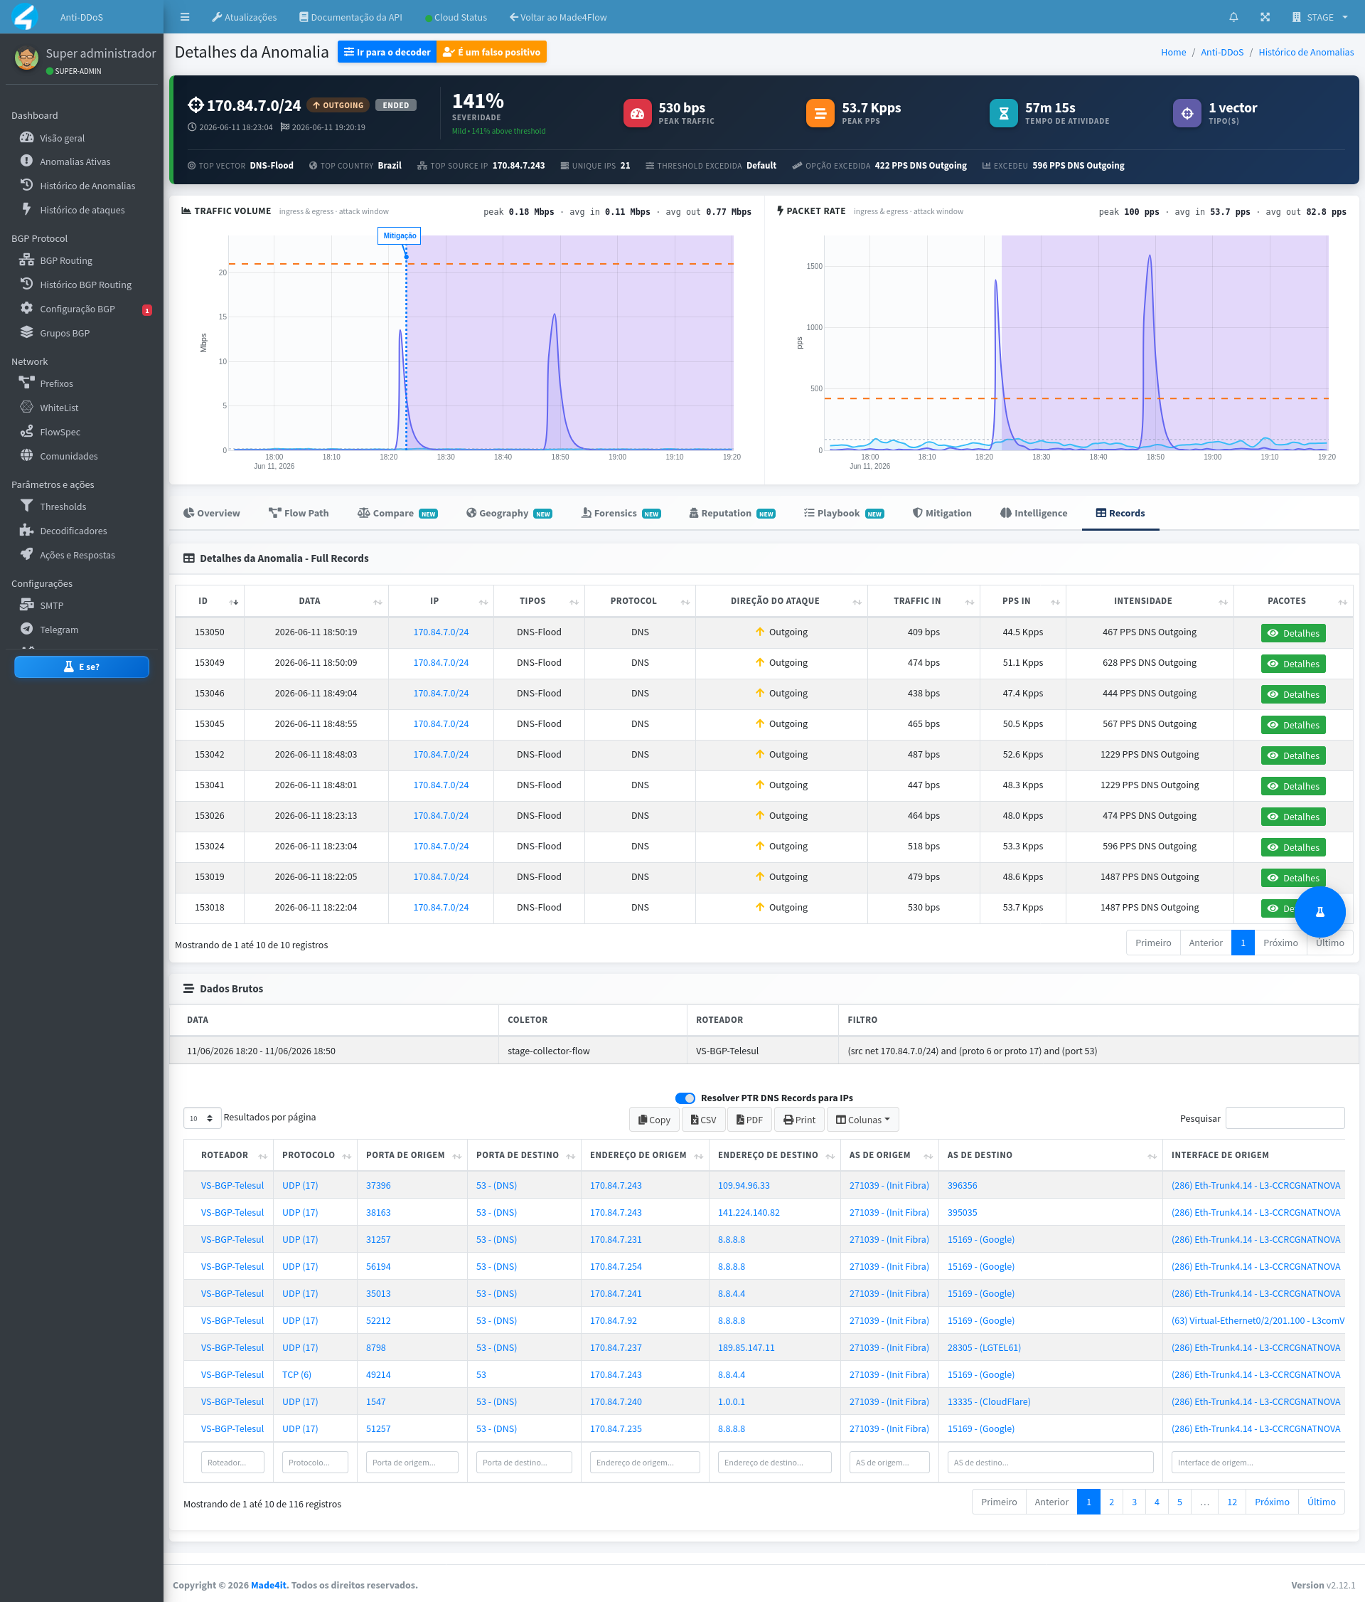The height and width of the screenshot is (1602, 1365).
Task: Open source address 170.84.7.254 link
Action: click(x=616, y=1266)
